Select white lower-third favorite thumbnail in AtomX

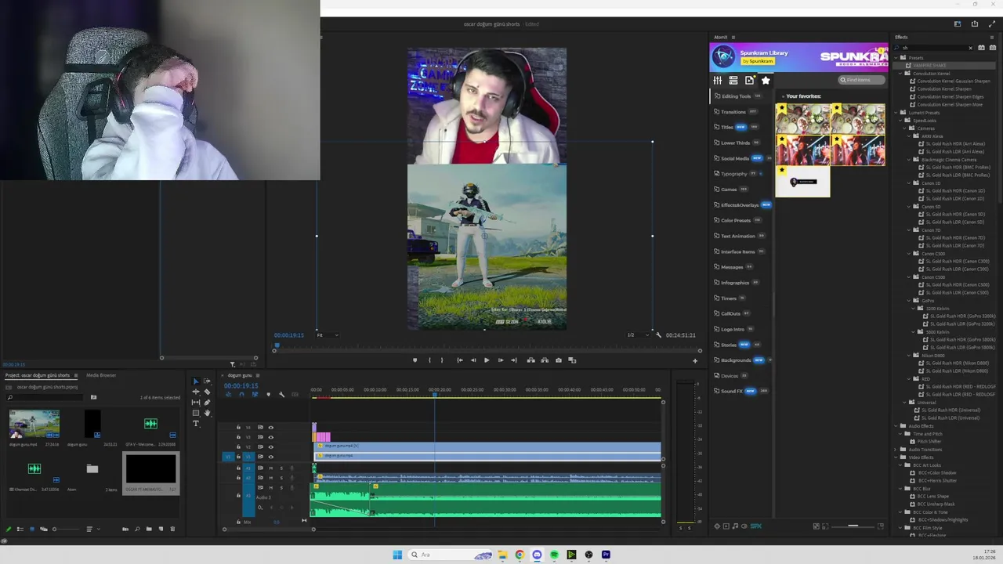point(802,181)
